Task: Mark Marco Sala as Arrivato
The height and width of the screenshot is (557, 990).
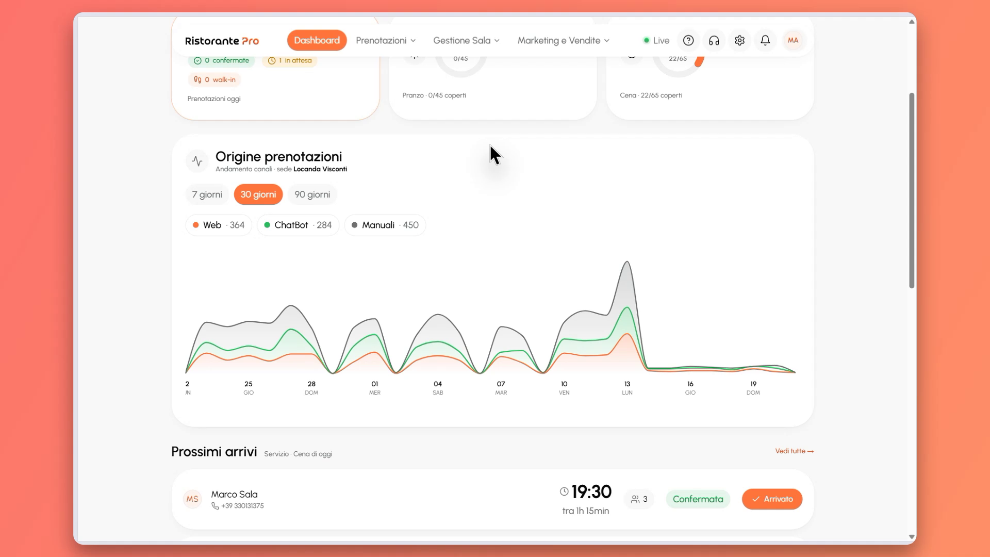Action: coord(772,499)
